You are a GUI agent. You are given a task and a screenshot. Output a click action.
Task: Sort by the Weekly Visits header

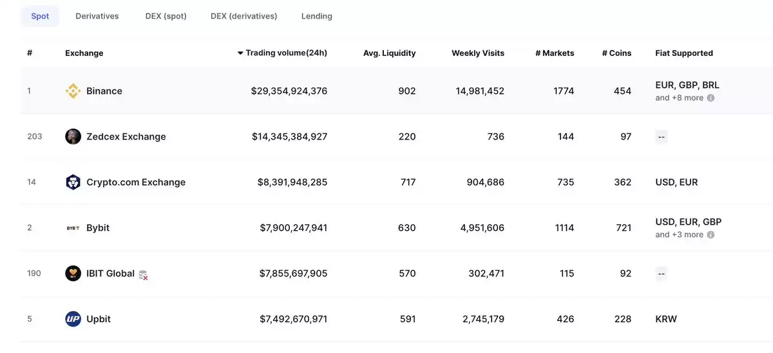pos(478,53)
